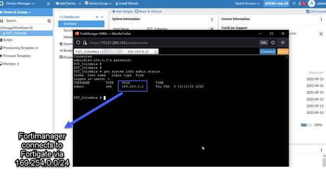326x179 pixels.
Task: Open the Quick Access dropdown
Action: [247, 3]
